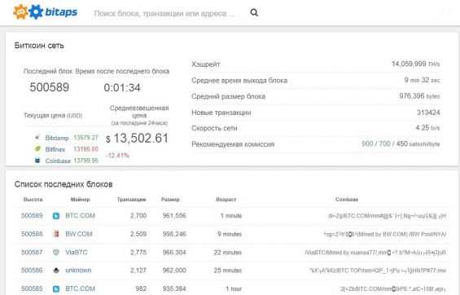This screenshot has height=295, width=460.
Task: Click the Coinbase exchange icon
Action: 37,161
